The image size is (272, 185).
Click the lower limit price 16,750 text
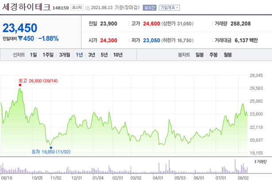tap(177, 40)
